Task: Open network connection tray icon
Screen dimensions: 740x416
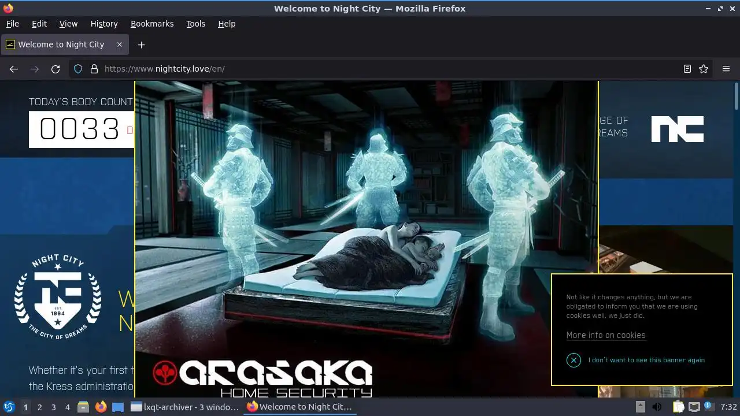Action: [694, 407]
